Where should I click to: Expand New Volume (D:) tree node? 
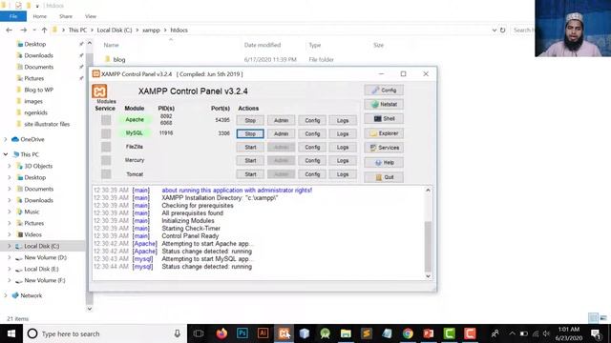click(x=10, y=257)
